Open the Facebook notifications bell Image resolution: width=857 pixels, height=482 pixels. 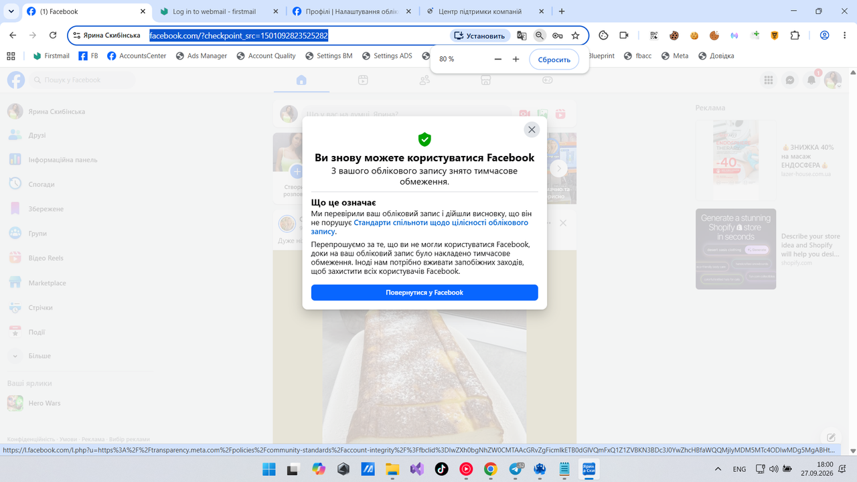[x=811, y=80]
